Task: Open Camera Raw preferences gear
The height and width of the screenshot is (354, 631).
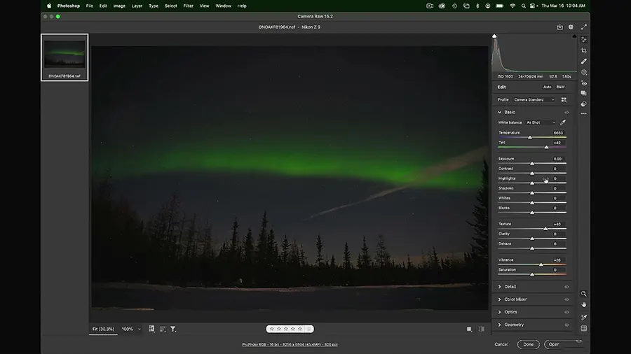Action: click(x=571, y=27)
